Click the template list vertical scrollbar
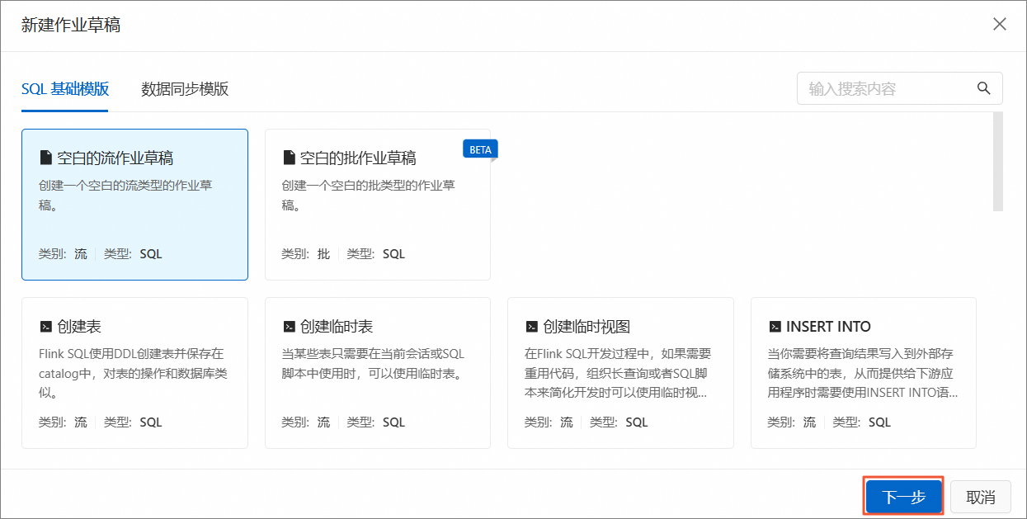Screen dimensions: 1027x519 [998, 162]
